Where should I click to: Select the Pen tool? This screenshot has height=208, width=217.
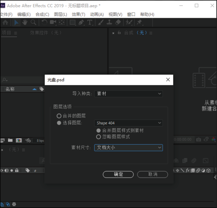pos(81,22)
